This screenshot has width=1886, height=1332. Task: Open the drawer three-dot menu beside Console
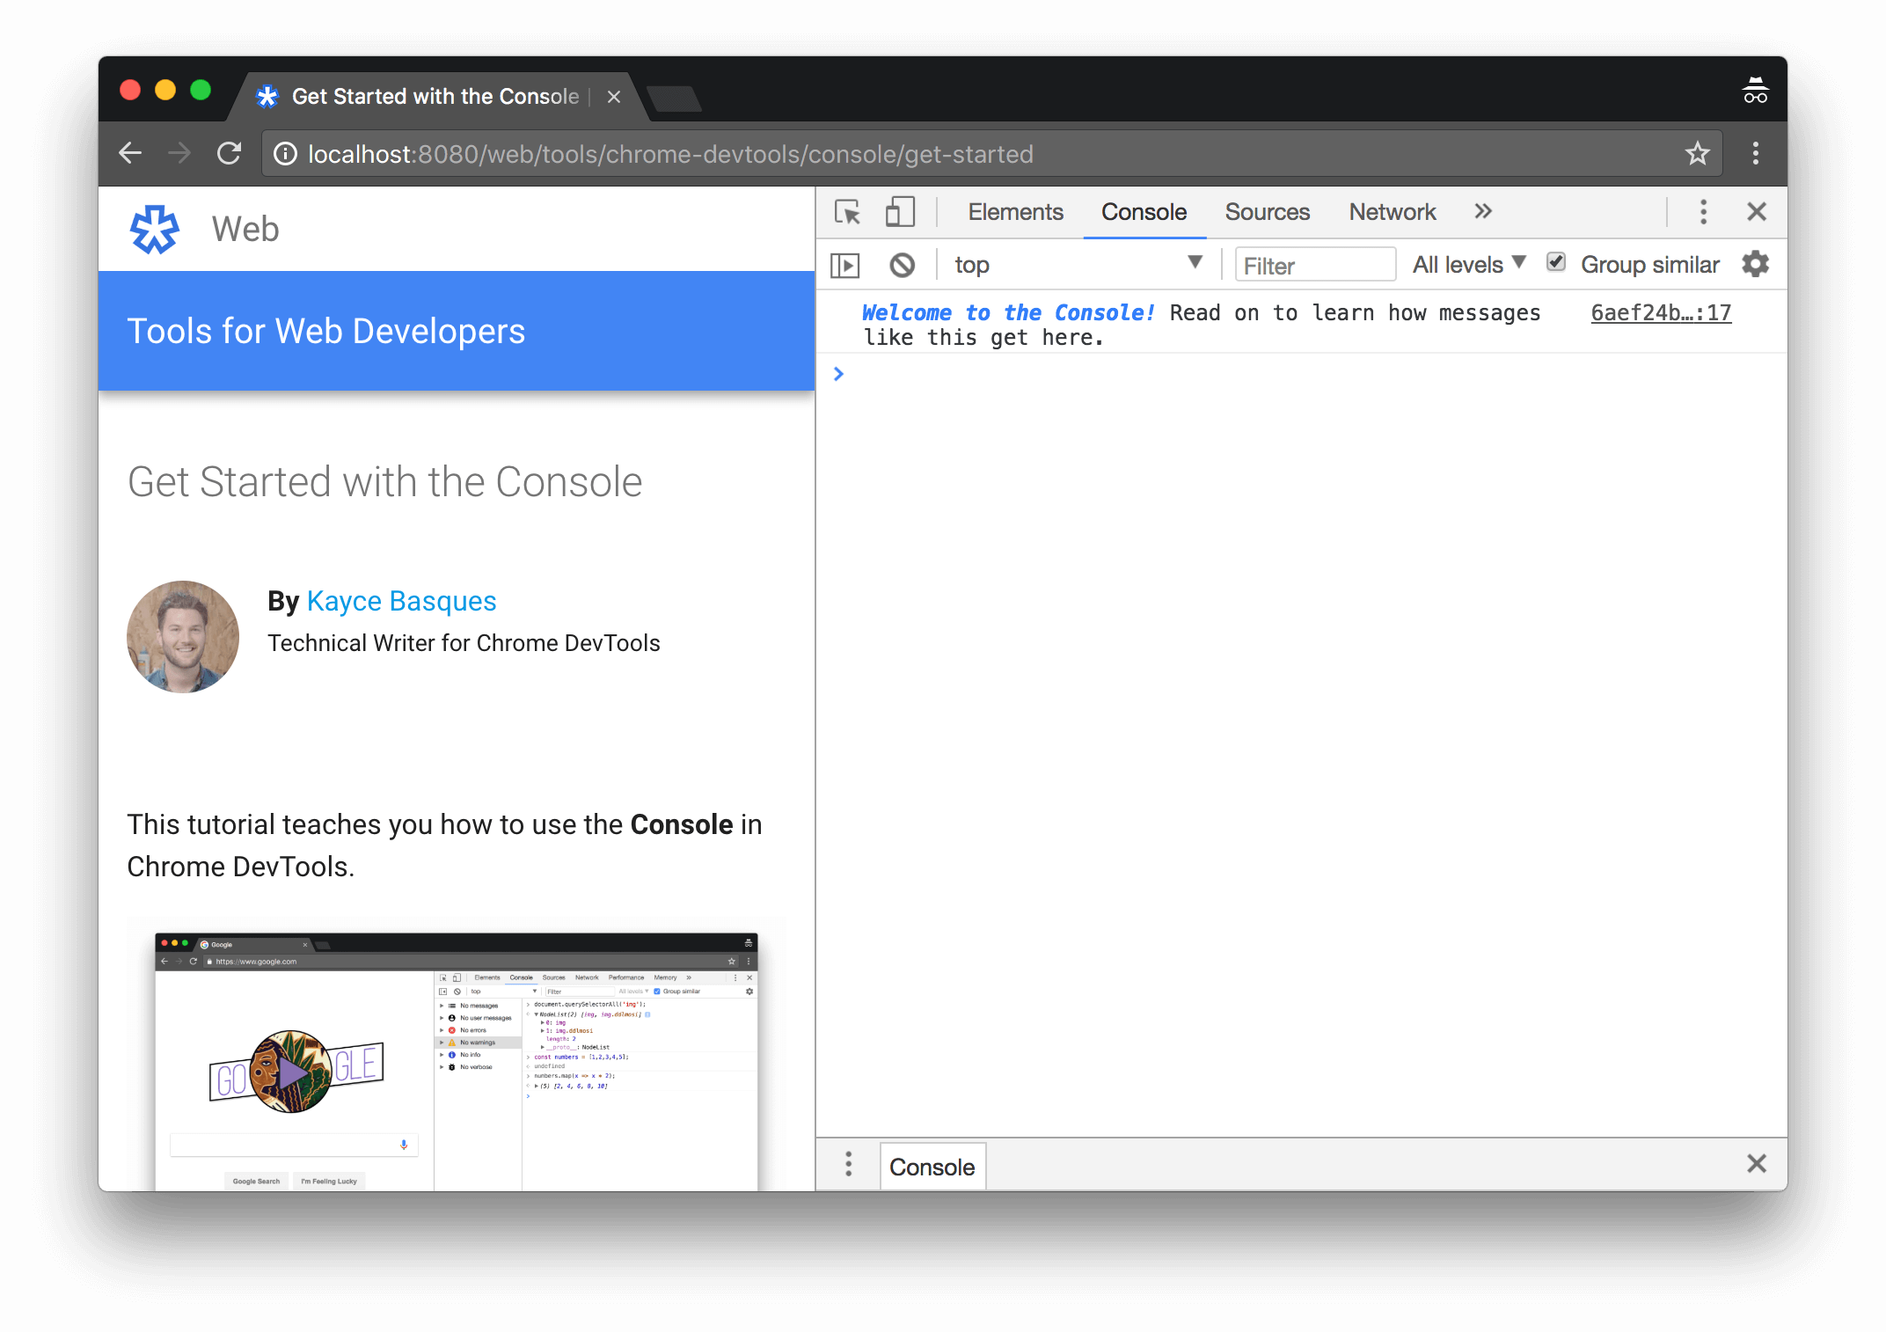[x=848, y=1164]
